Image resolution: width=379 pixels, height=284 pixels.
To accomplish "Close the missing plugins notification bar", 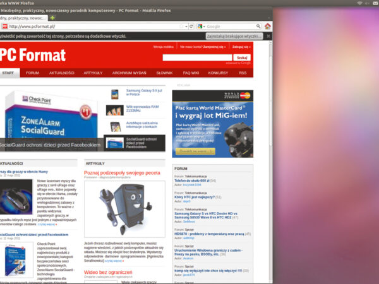I will 268,37.
